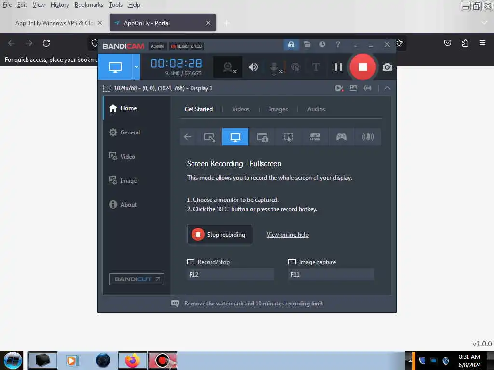The width and height of the screenshot is (494, 370).
Task: Expand the list all tabs chevron
Action: 484,23
